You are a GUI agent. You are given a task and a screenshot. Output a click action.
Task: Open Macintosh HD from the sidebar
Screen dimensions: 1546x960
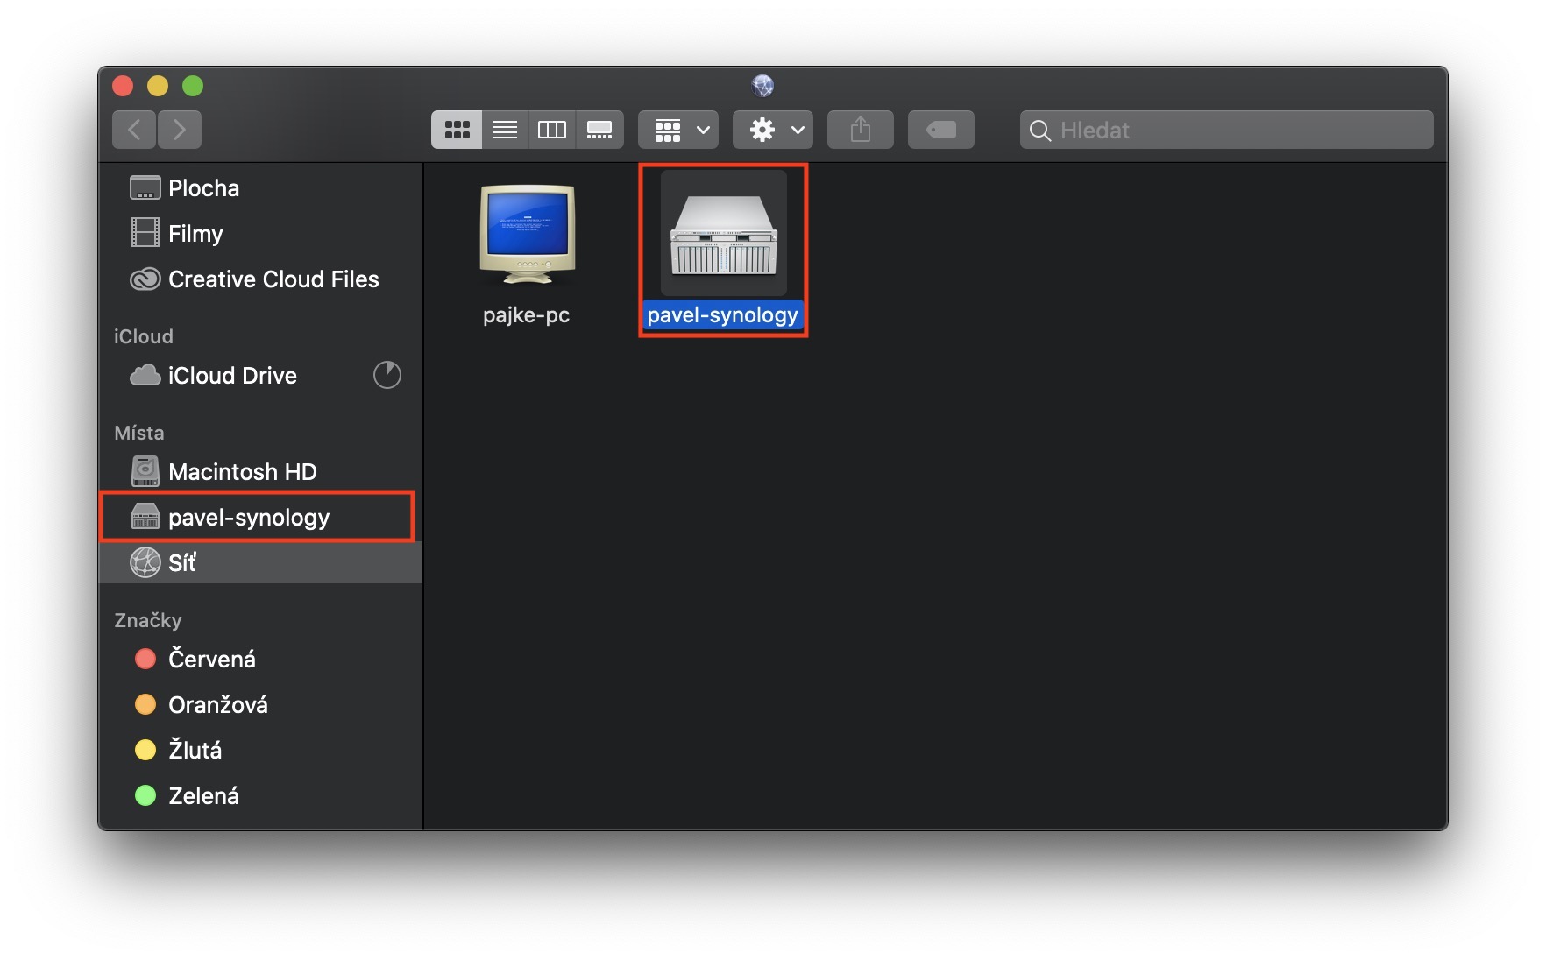pos(242,471)
